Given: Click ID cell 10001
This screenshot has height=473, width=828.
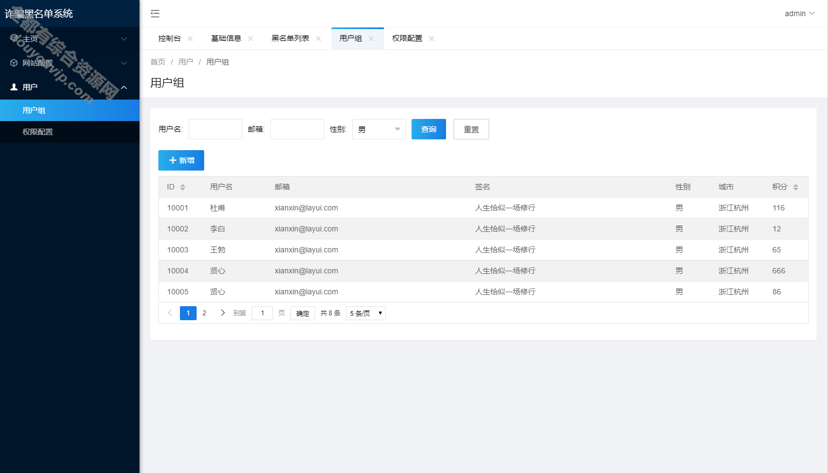Looking at the screenshot, I should 178,208.
